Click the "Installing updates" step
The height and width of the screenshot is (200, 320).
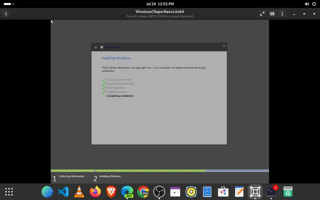coord(116,92)
